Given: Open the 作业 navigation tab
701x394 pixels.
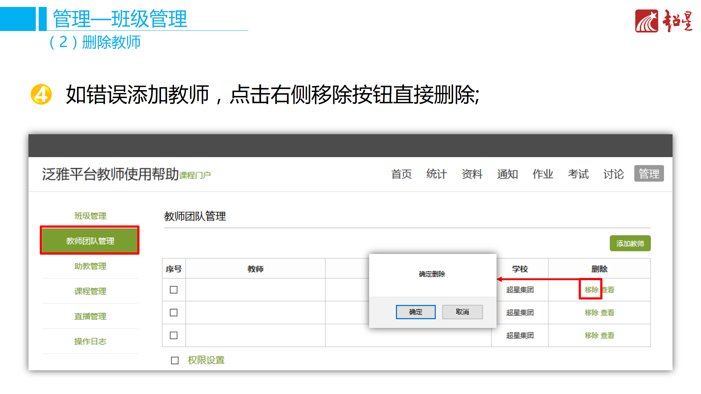Looking at the screenshot, I should pyautogui.click(x=543, y=174).
